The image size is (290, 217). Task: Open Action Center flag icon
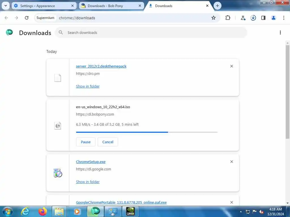coord(255,211)
